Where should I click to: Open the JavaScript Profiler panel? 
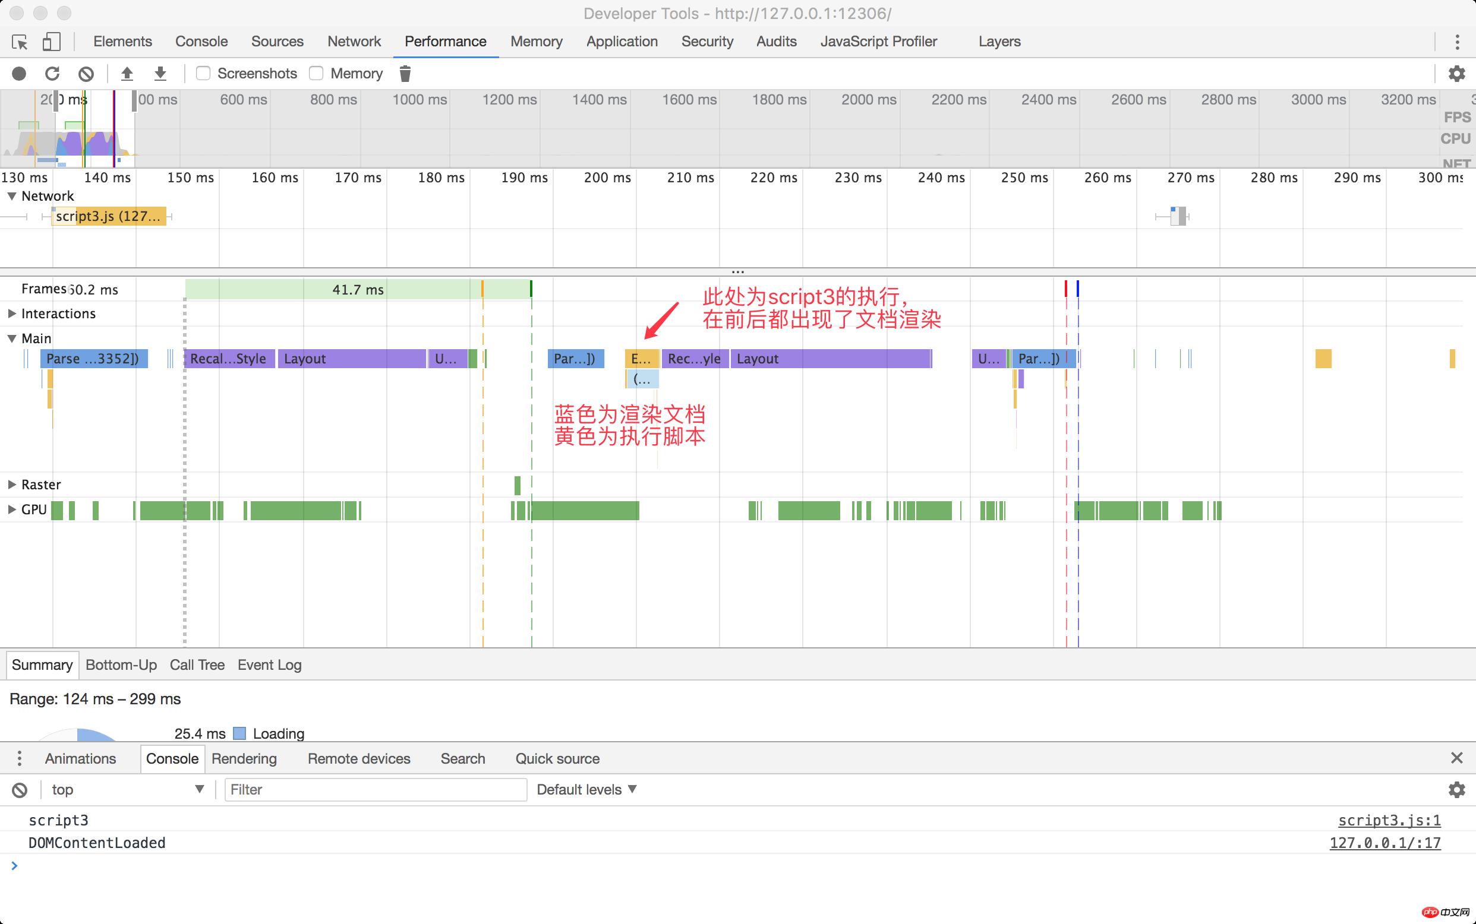[x=879, y=42]
